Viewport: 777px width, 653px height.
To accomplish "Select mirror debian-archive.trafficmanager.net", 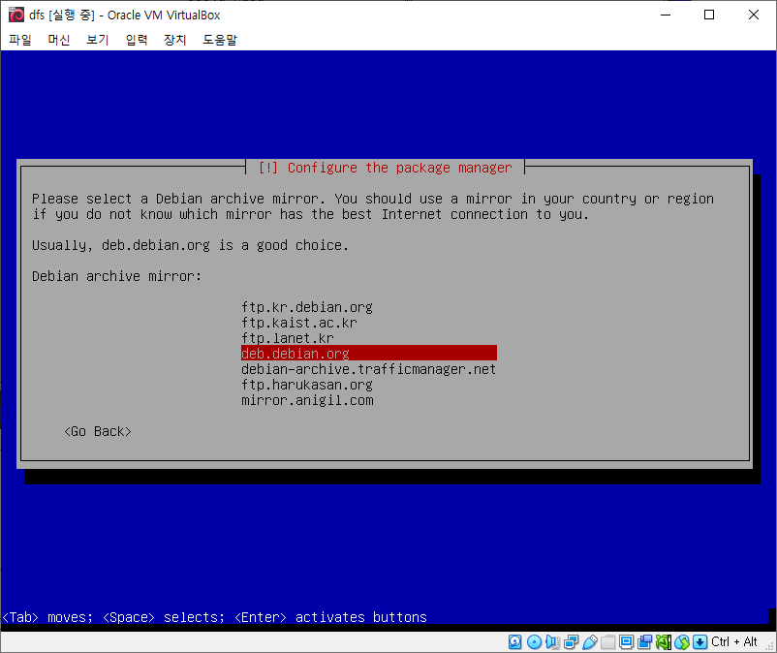I will pyautogui.click(x=369, y=369).
